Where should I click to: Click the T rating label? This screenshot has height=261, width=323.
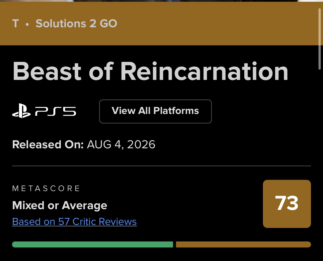[x=16, y=24]
